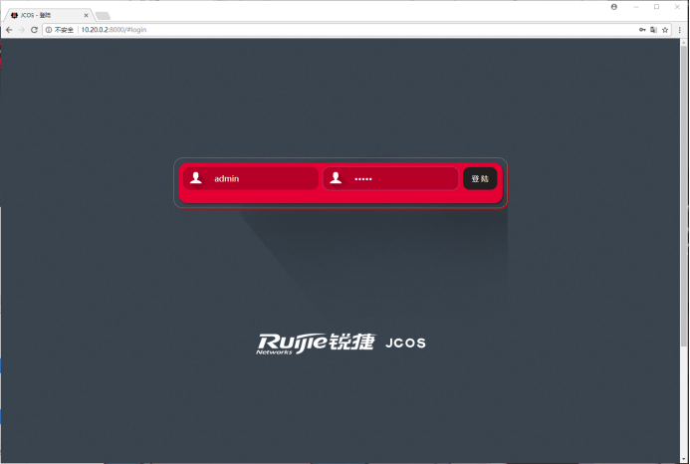The image size is (690, 464).
Task: Maximize the browser window
Action: coord(656,7)
